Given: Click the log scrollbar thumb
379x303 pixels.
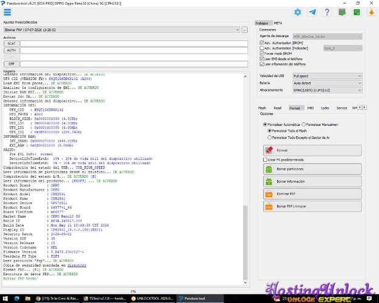Looking at the screenshot, I should [x=245, y=242].
